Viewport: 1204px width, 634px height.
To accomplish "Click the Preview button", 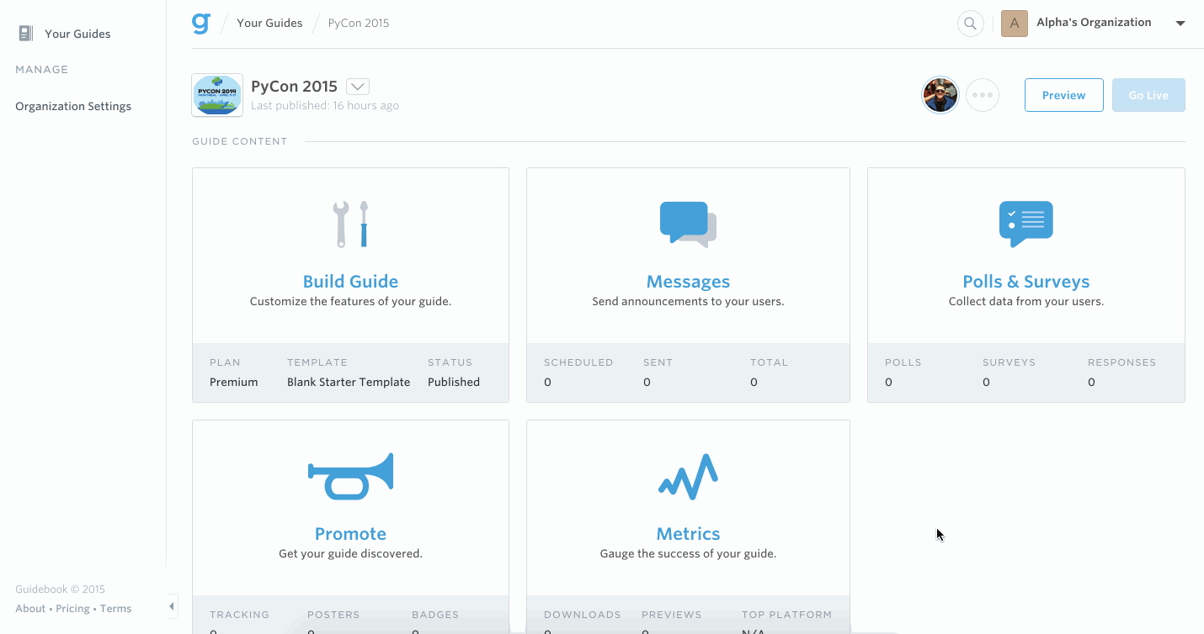I will [1064, 95].
